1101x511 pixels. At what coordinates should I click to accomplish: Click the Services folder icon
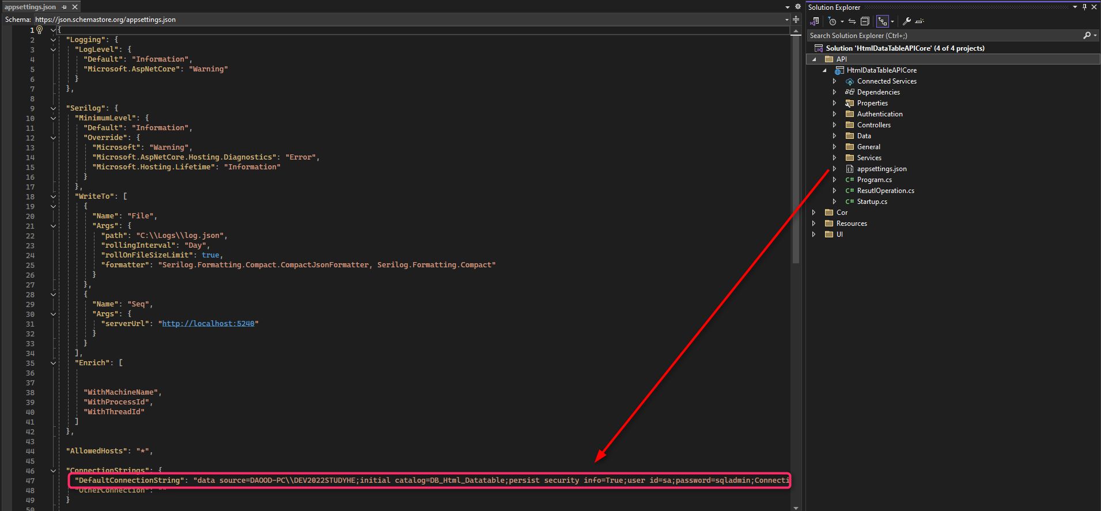pos(850,158)
